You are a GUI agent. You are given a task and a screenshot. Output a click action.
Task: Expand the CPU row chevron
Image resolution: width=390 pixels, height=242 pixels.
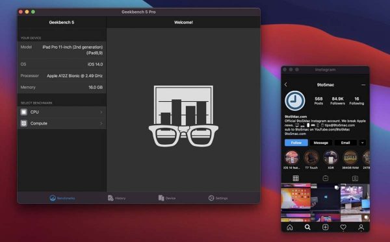click(x=101, y=112)
